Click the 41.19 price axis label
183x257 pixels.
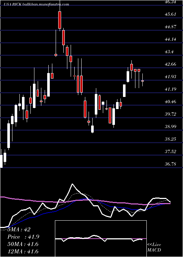point(171,89)
